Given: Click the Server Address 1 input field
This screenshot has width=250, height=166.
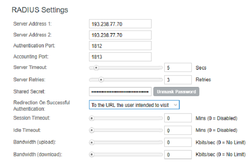Looking at the screenshot, I should (120, 24).
